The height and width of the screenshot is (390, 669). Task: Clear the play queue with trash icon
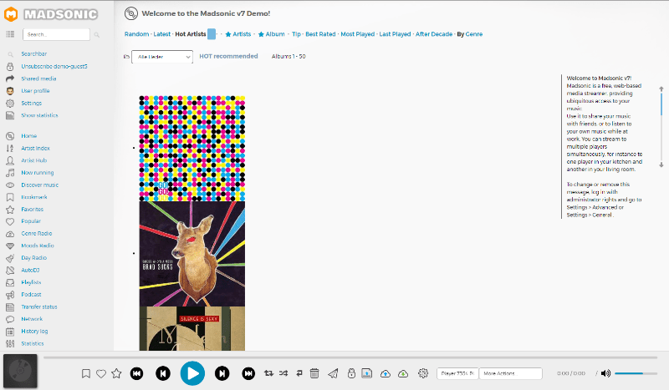click(314, 373)
